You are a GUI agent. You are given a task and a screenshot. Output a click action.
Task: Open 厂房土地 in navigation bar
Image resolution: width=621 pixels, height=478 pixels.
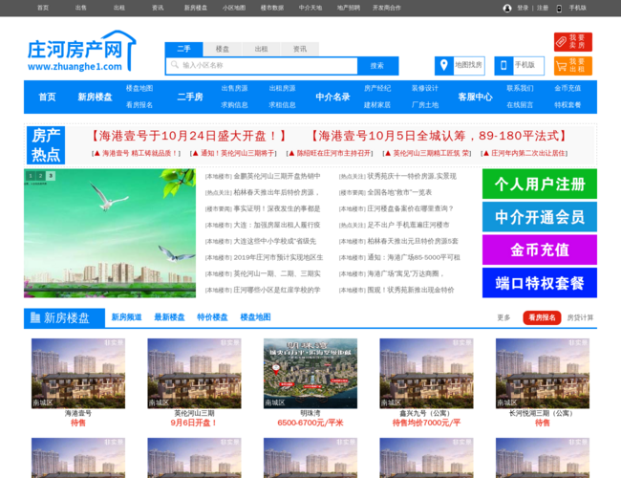click(425, 105)
